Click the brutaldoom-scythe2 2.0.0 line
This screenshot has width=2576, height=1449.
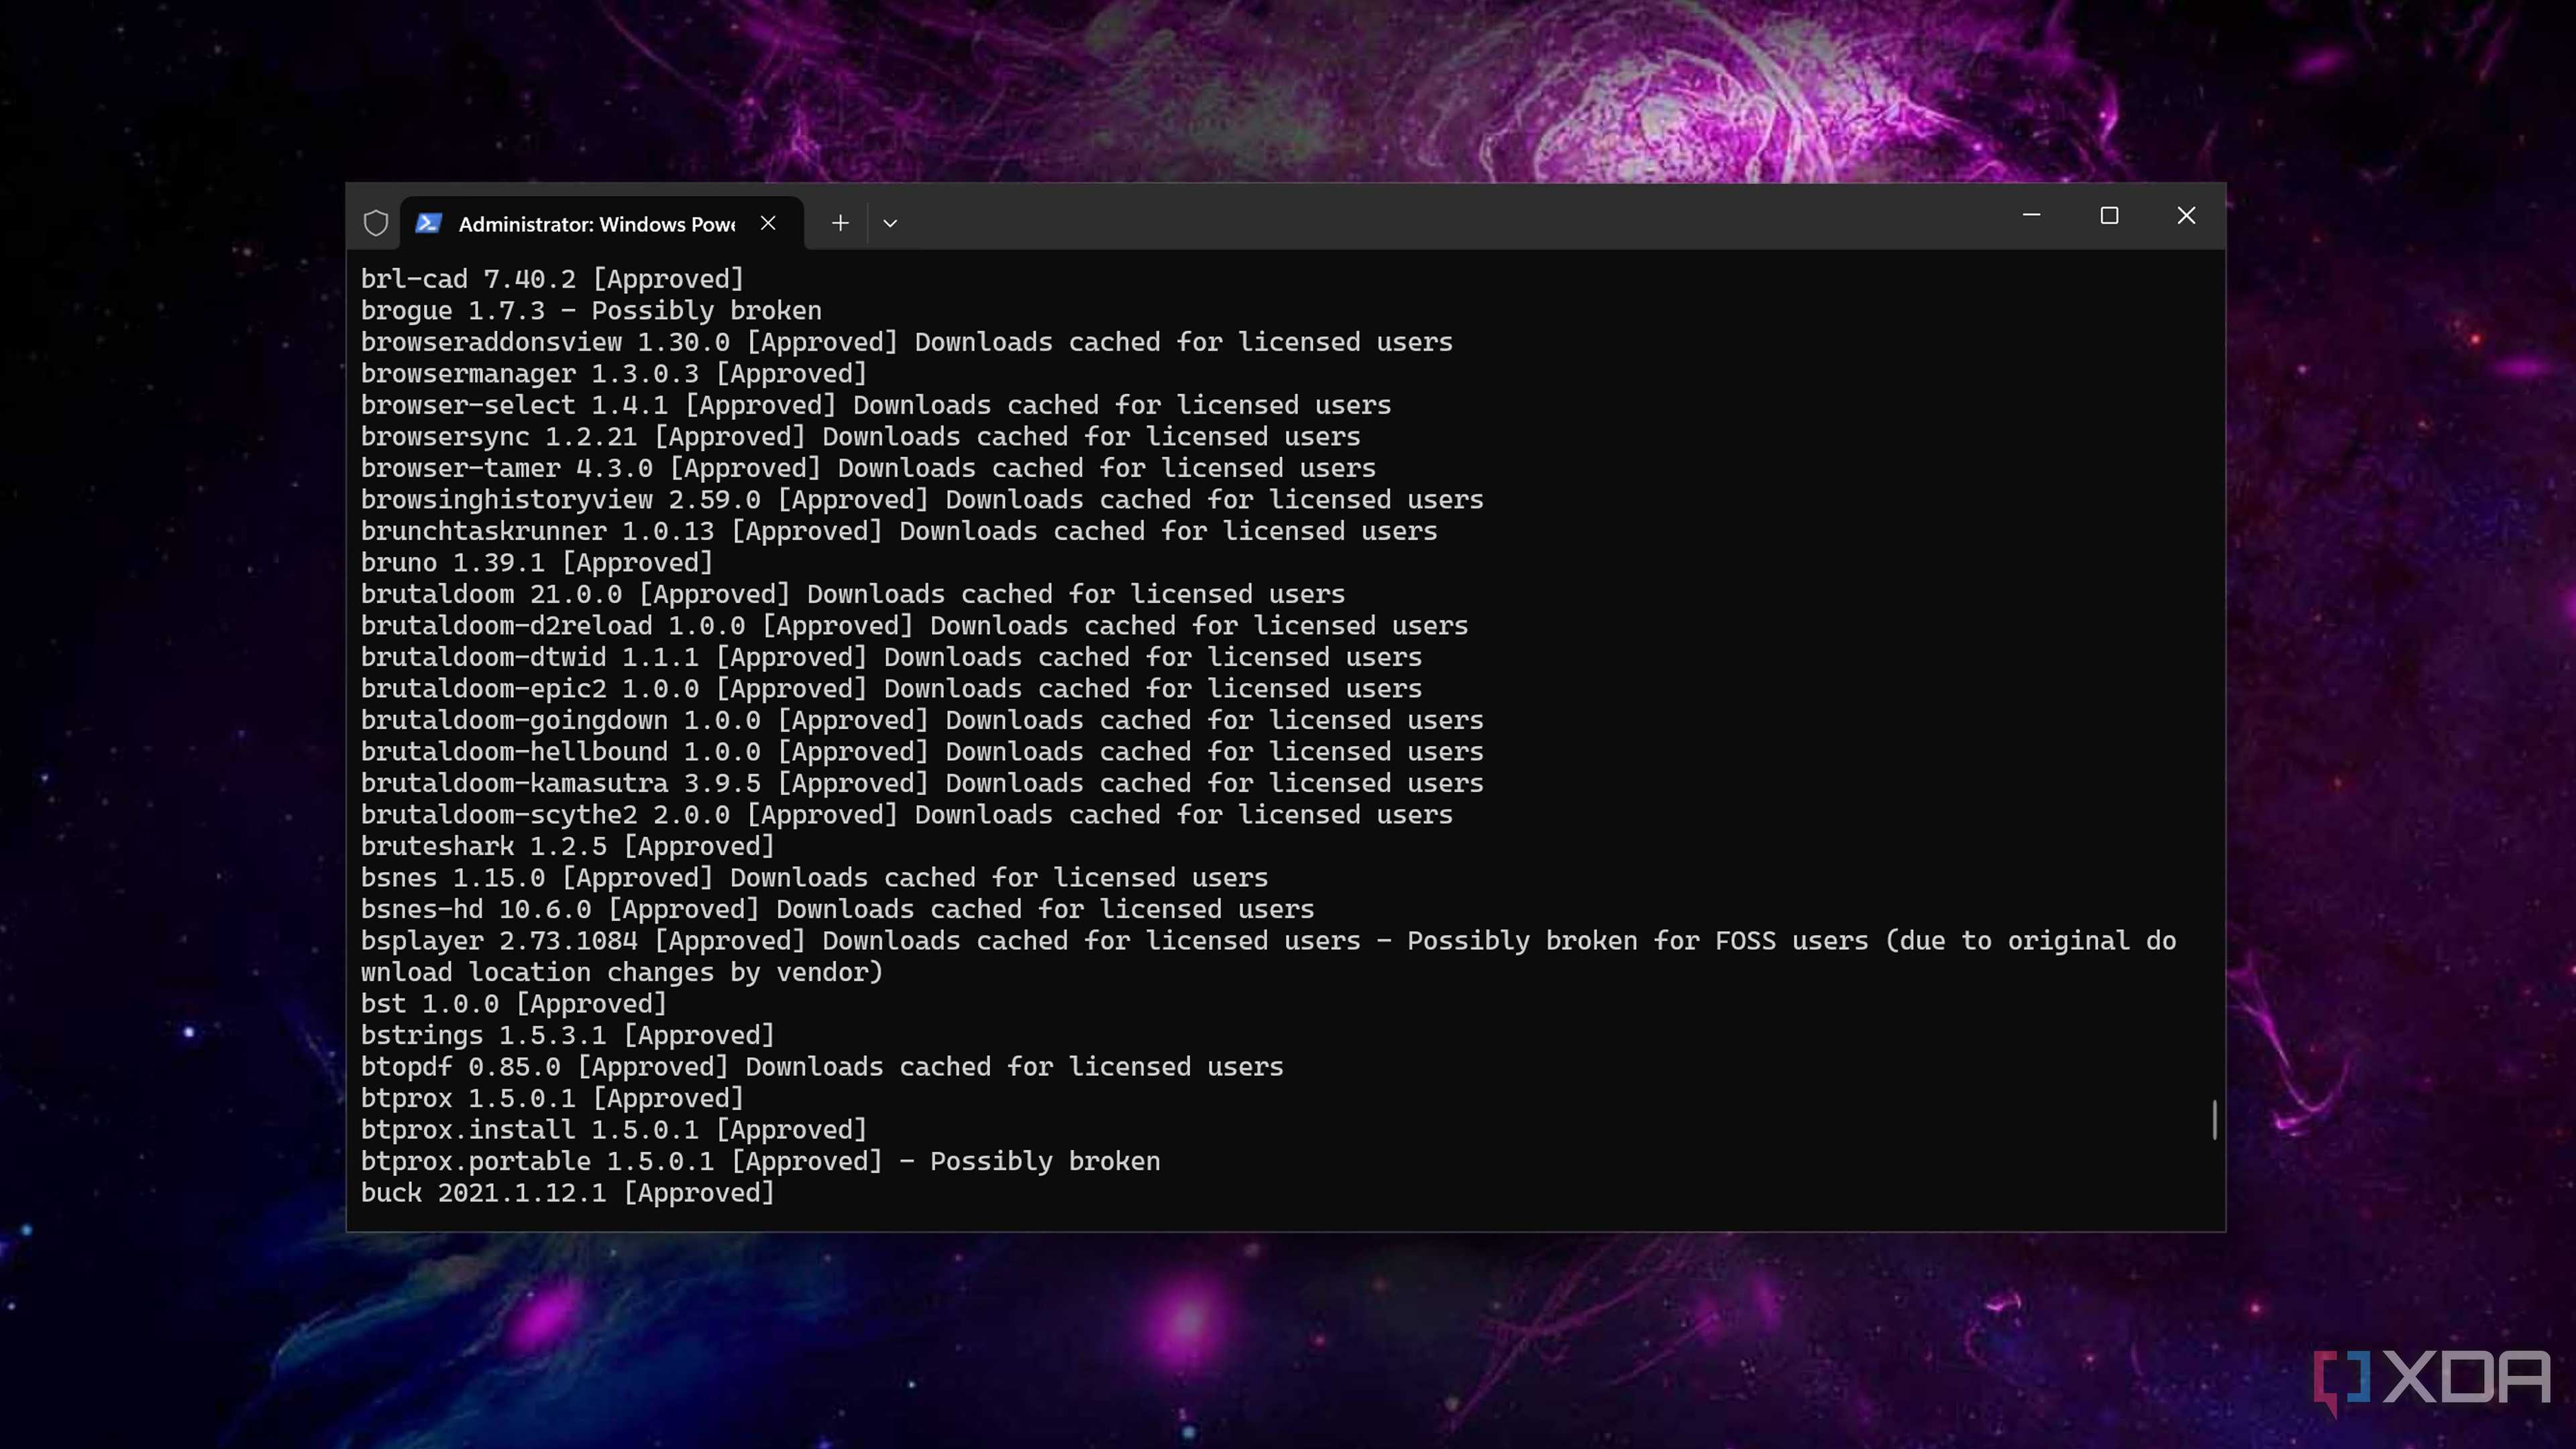(906, 815)
